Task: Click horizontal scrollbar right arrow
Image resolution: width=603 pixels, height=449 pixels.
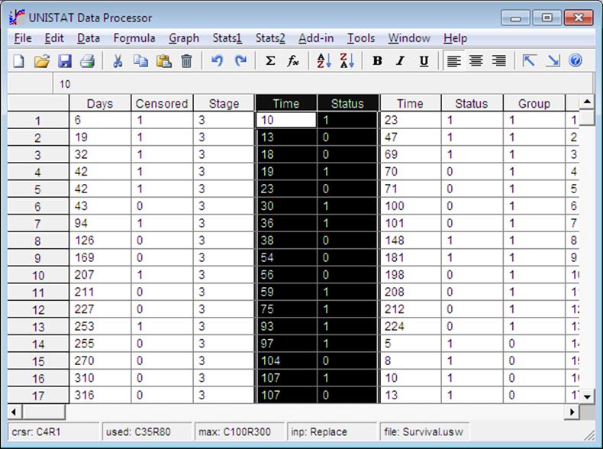Action: 572,412
